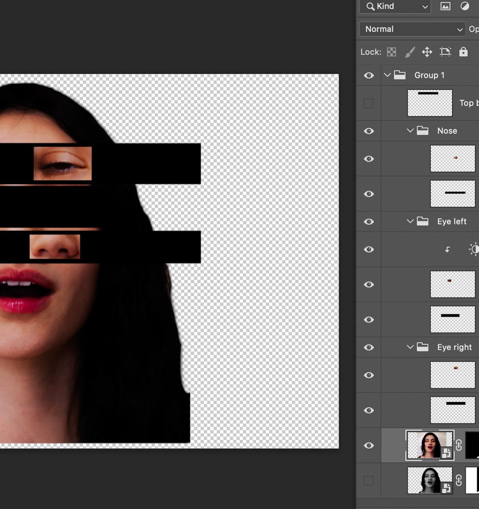Click eye cutout on canvas
Viewport: 479px width, 509px height.
tap(63, 163)
